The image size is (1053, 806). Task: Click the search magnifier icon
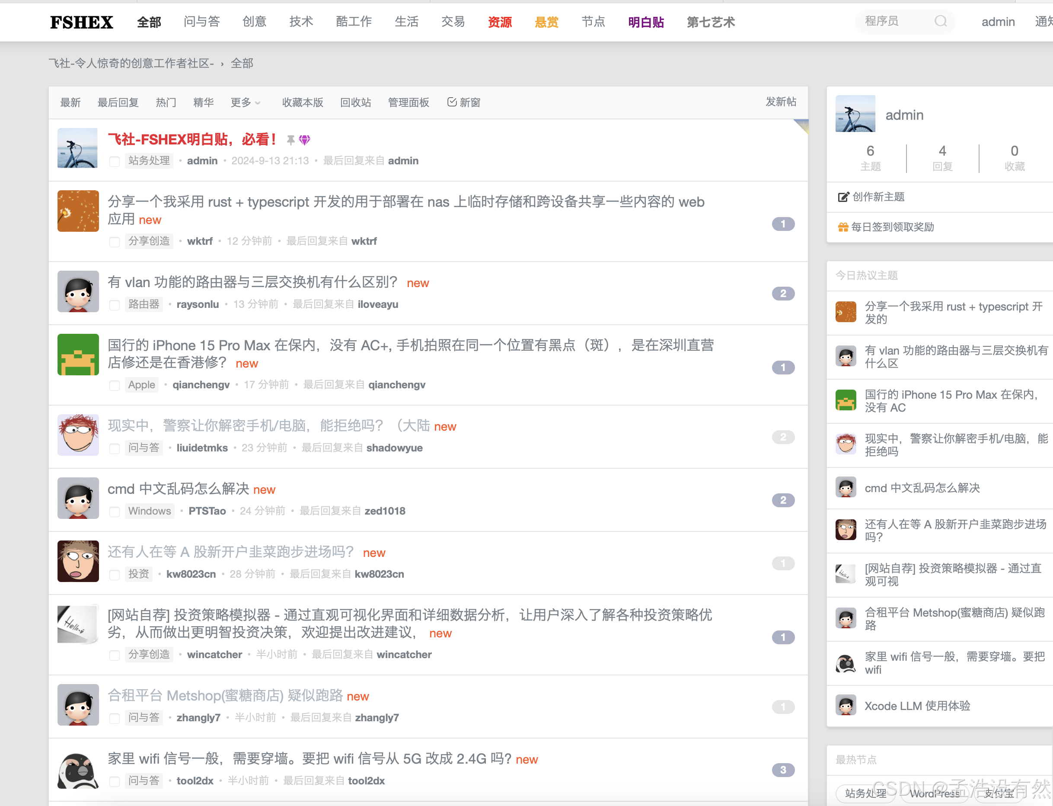point(940,21)
